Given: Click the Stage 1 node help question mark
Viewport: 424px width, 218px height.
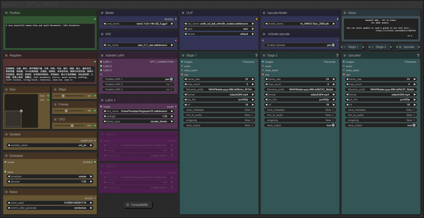Looking at the screenshot, I should (256, 55).
